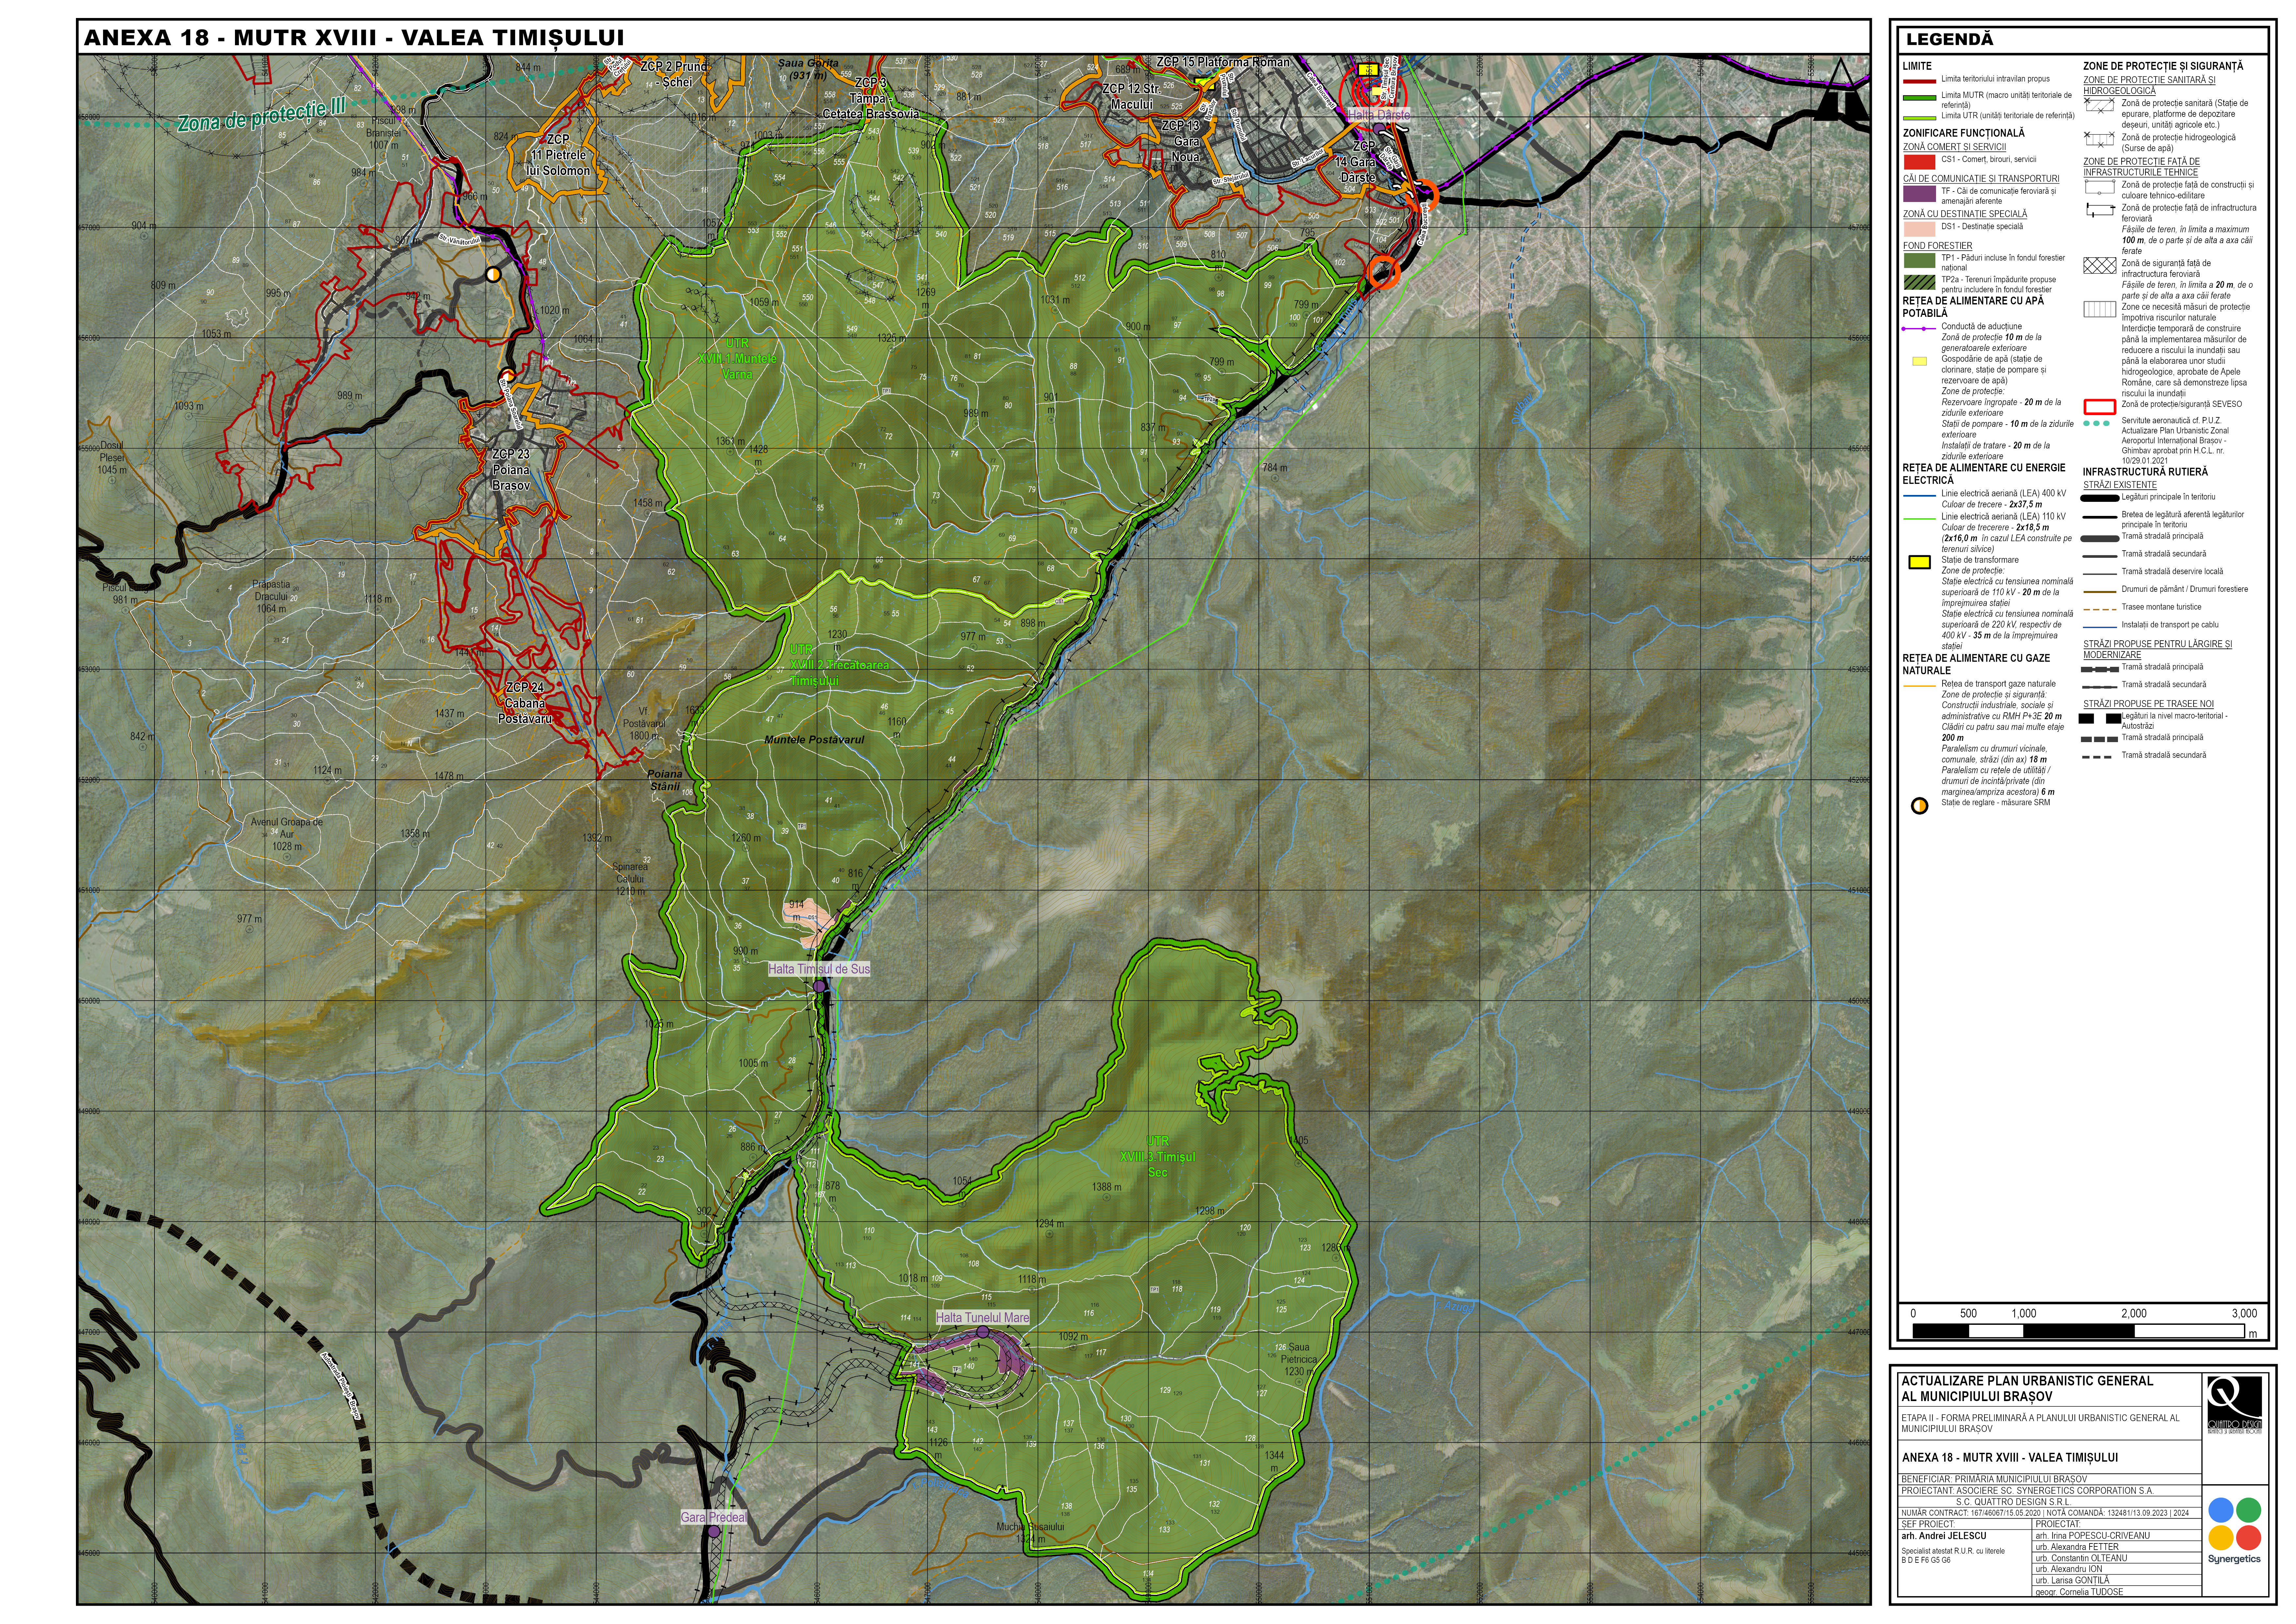The image size is (2296, 1624).
Task: Click the Gara Predeal station marker dot
Action: tap(714, 1532)
